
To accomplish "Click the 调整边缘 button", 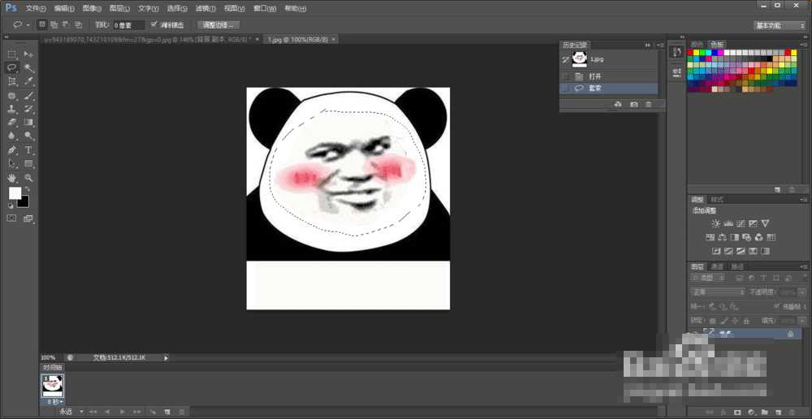I will tap(218, 25).
